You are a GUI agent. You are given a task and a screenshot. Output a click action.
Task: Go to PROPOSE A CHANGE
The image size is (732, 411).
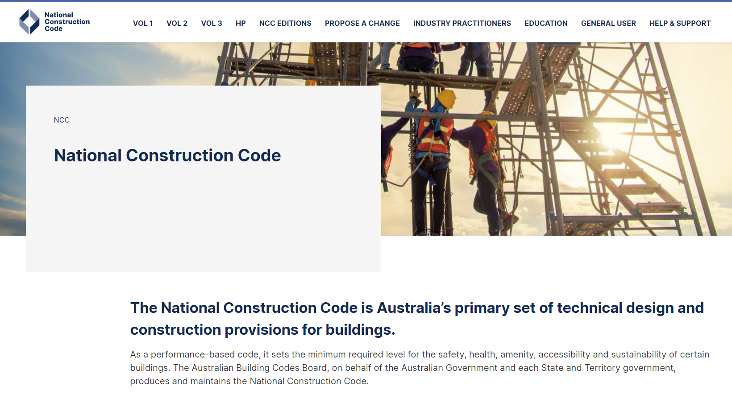(362, 23)
